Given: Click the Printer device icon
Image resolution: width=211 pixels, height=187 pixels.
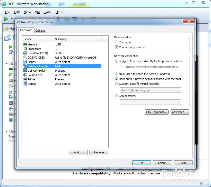Looking at the screenshot, I should click(x=25, y=79).
